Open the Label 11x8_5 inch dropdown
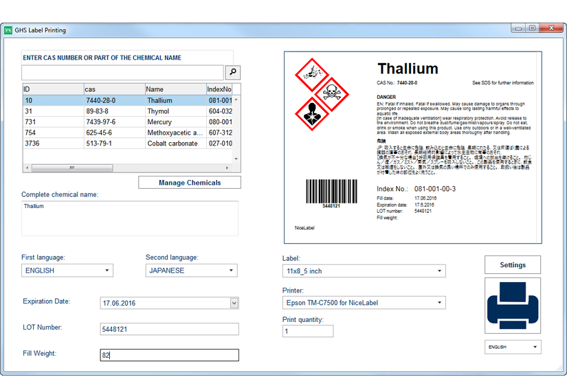Viewport: 567px width, 390px height. tap(364, 271)
